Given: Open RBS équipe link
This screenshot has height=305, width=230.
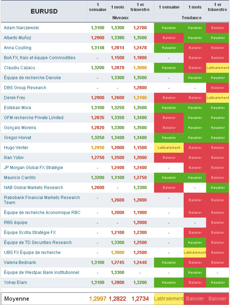Looking at the screenshot, I should [x=16, y=223].
